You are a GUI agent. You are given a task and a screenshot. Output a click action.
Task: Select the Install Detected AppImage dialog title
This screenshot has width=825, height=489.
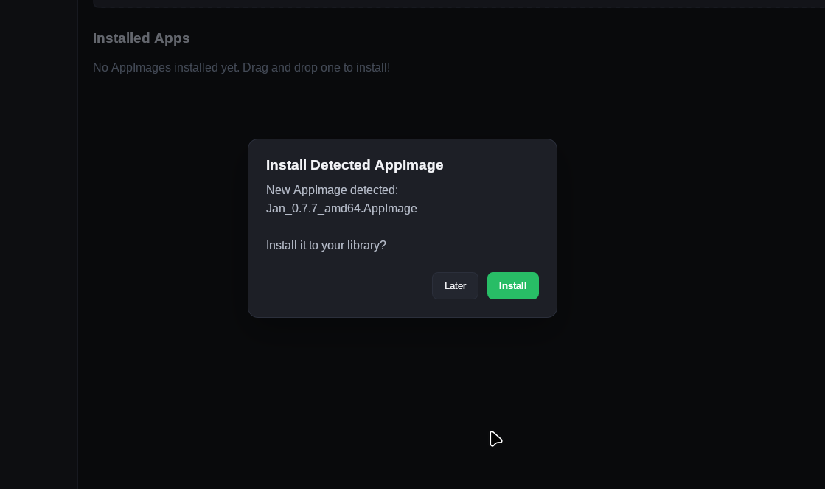[x=355, y=164]
